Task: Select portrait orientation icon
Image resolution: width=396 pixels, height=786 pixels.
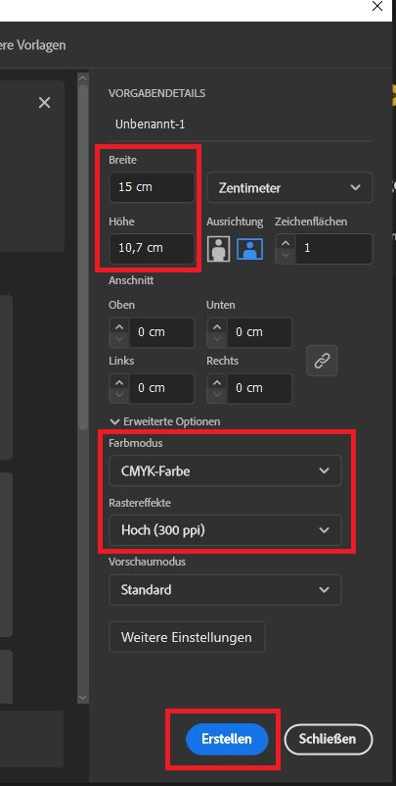Action: pos(218,249)
